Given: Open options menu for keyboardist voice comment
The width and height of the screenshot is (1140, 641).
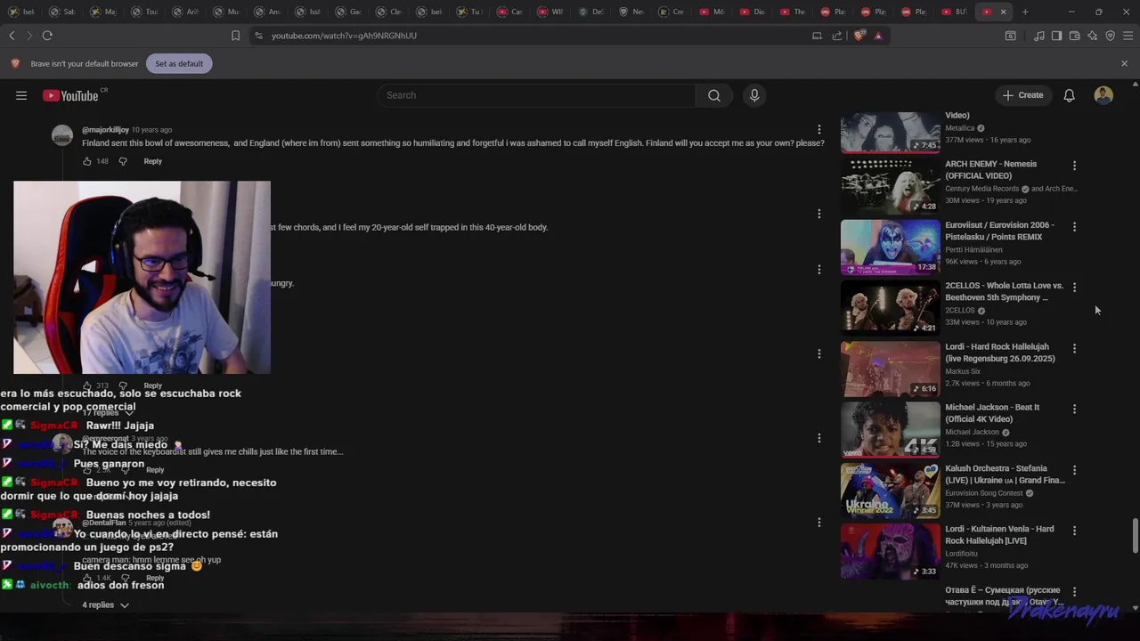Looking at the screenshot, I should 819,438.
